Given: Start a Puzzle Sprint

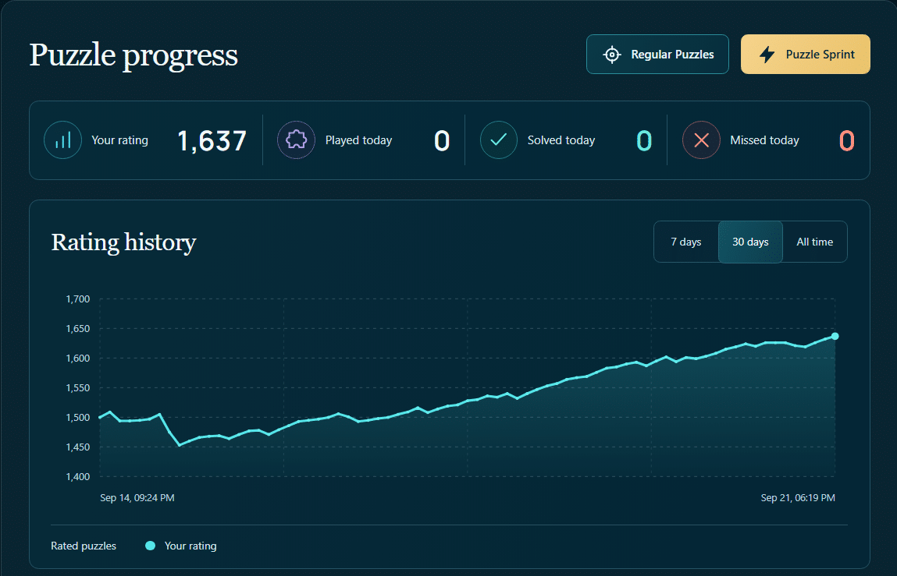Looking at the screenshot, I should 806,55.
